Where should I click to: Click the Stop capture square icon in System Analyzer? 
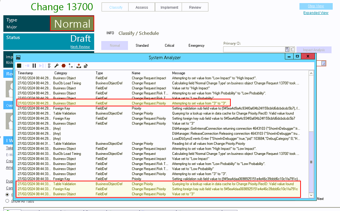click(19, 66)
